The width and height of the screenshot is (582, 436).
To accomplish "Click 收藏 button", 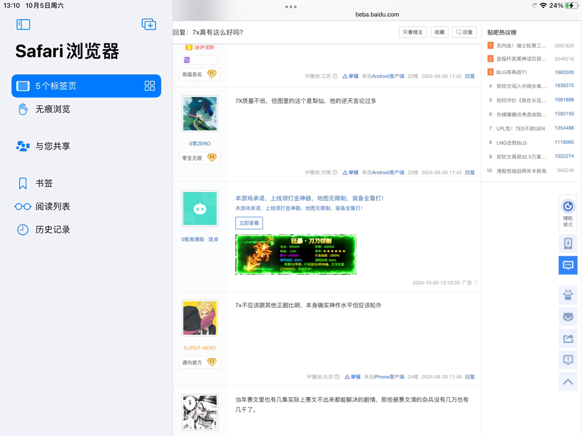I will tap(440, 32).
